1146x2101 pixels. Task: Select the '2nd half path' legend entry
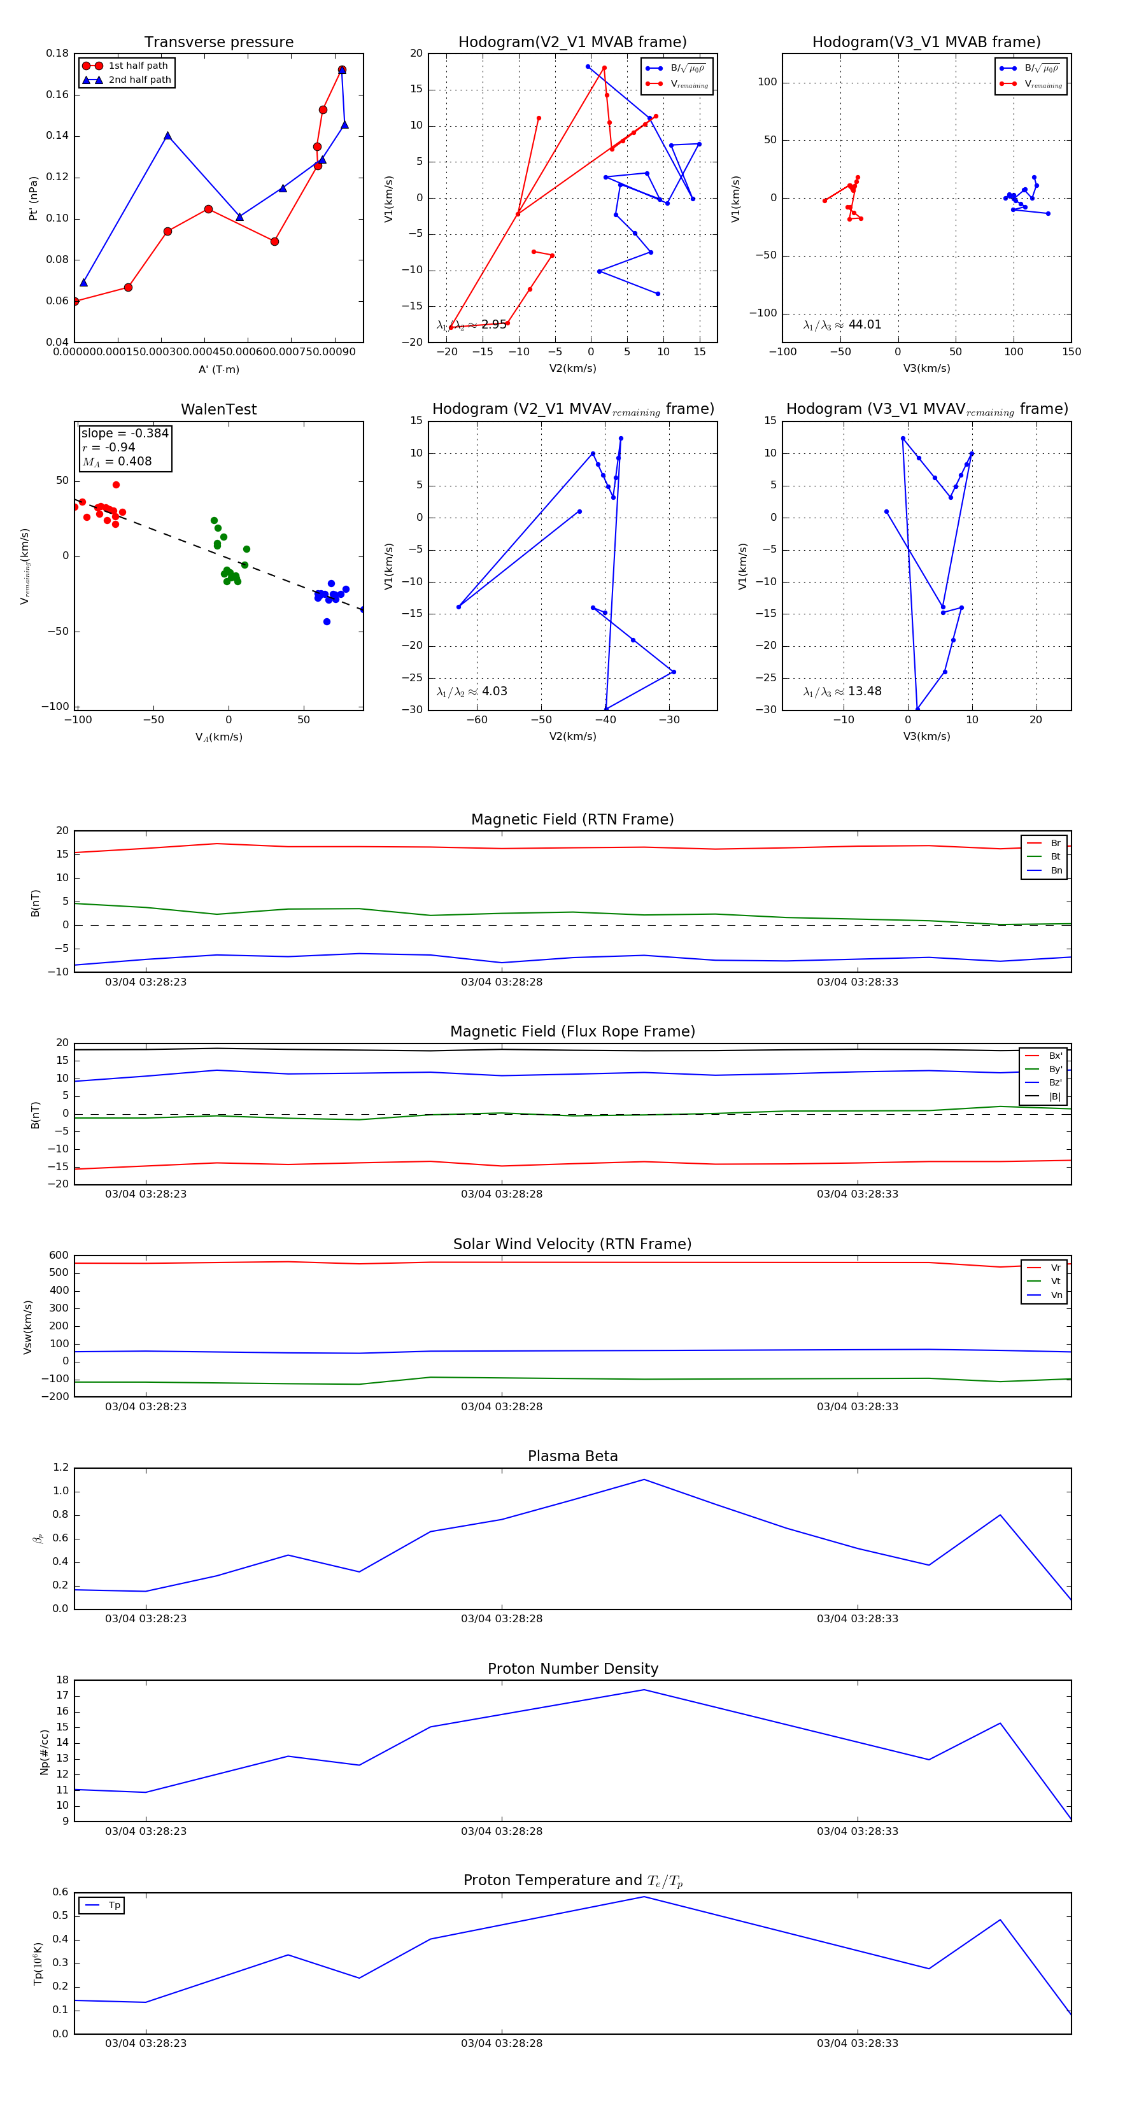pyautogui.click(x=127, y=80)
